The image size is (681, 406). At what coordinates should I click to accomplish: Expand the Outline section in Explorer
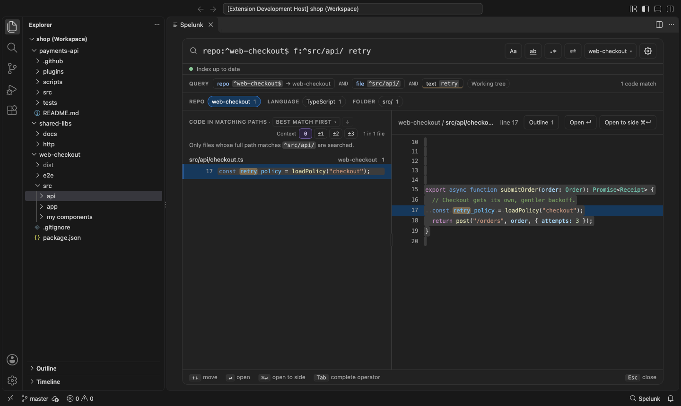coord(95,368)
